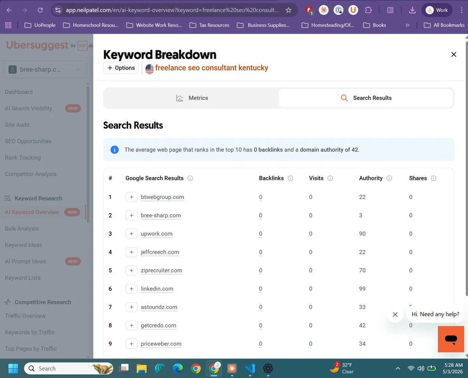Open the bree-sharp.c... project dropdown
The height and width of the screenshot is (378, 468).
pyautogui.click(x=45, y=69)
